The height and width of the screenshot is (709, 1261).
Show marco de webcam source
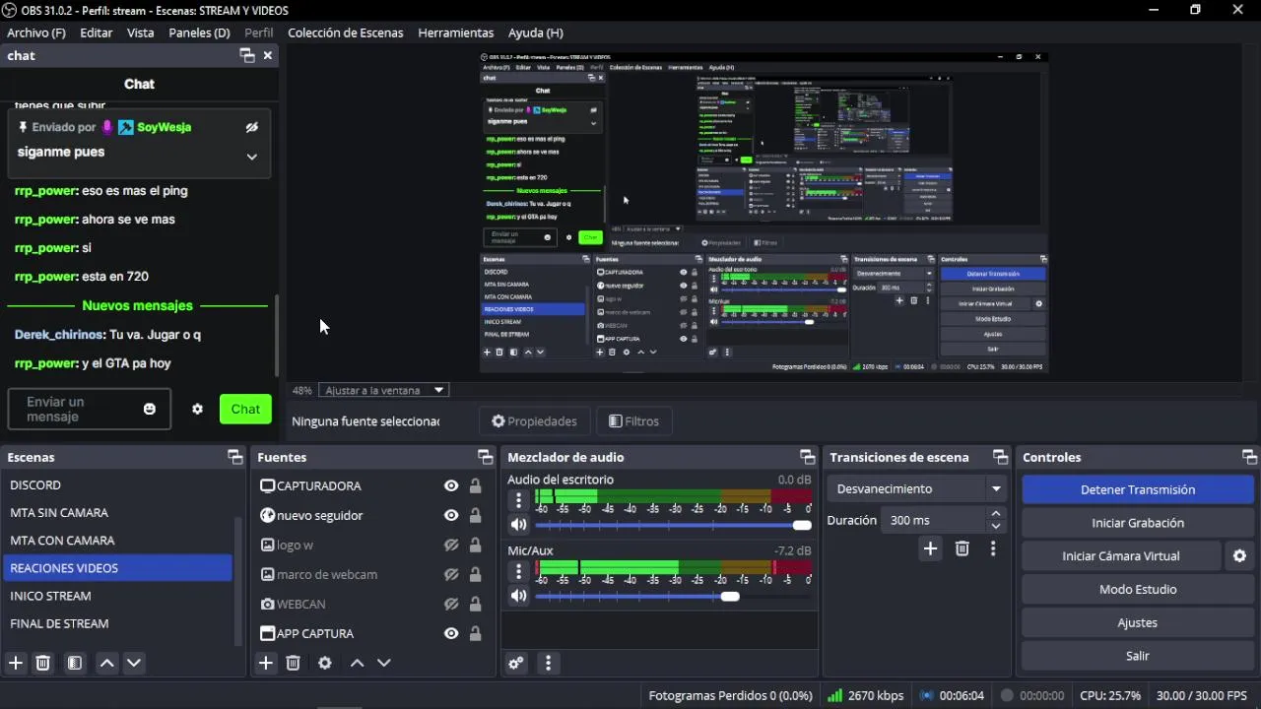click(451, 574)
